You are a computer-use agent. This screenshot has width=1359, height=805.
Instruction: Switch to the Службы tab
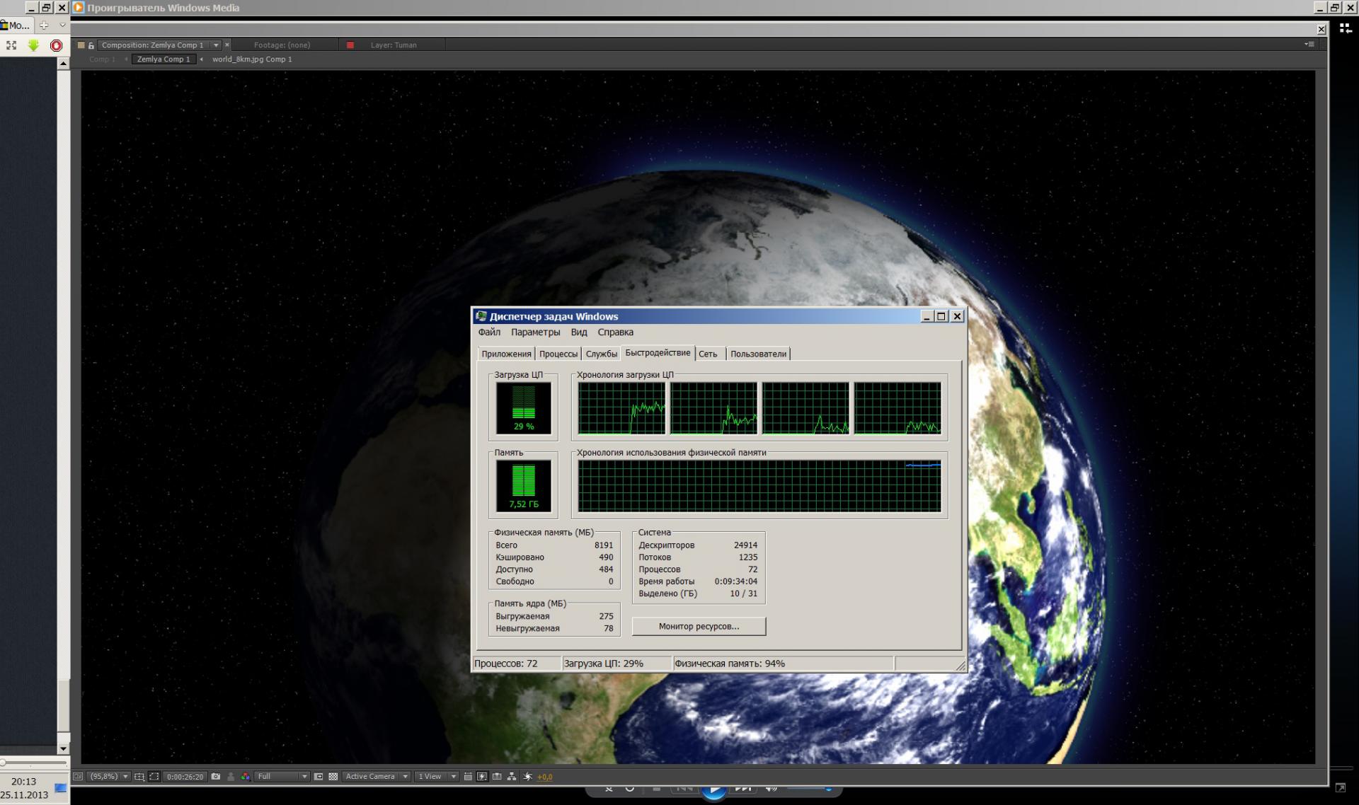601,354
